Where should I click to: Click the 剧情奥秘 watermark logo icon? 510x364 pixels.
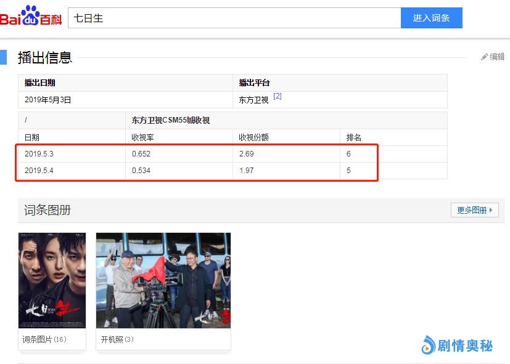[x=429, y=346]
